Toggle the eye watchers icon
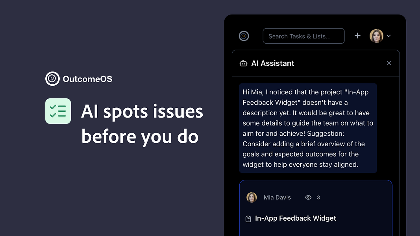Screen dimensions: 420x236 tap(308, 197)
